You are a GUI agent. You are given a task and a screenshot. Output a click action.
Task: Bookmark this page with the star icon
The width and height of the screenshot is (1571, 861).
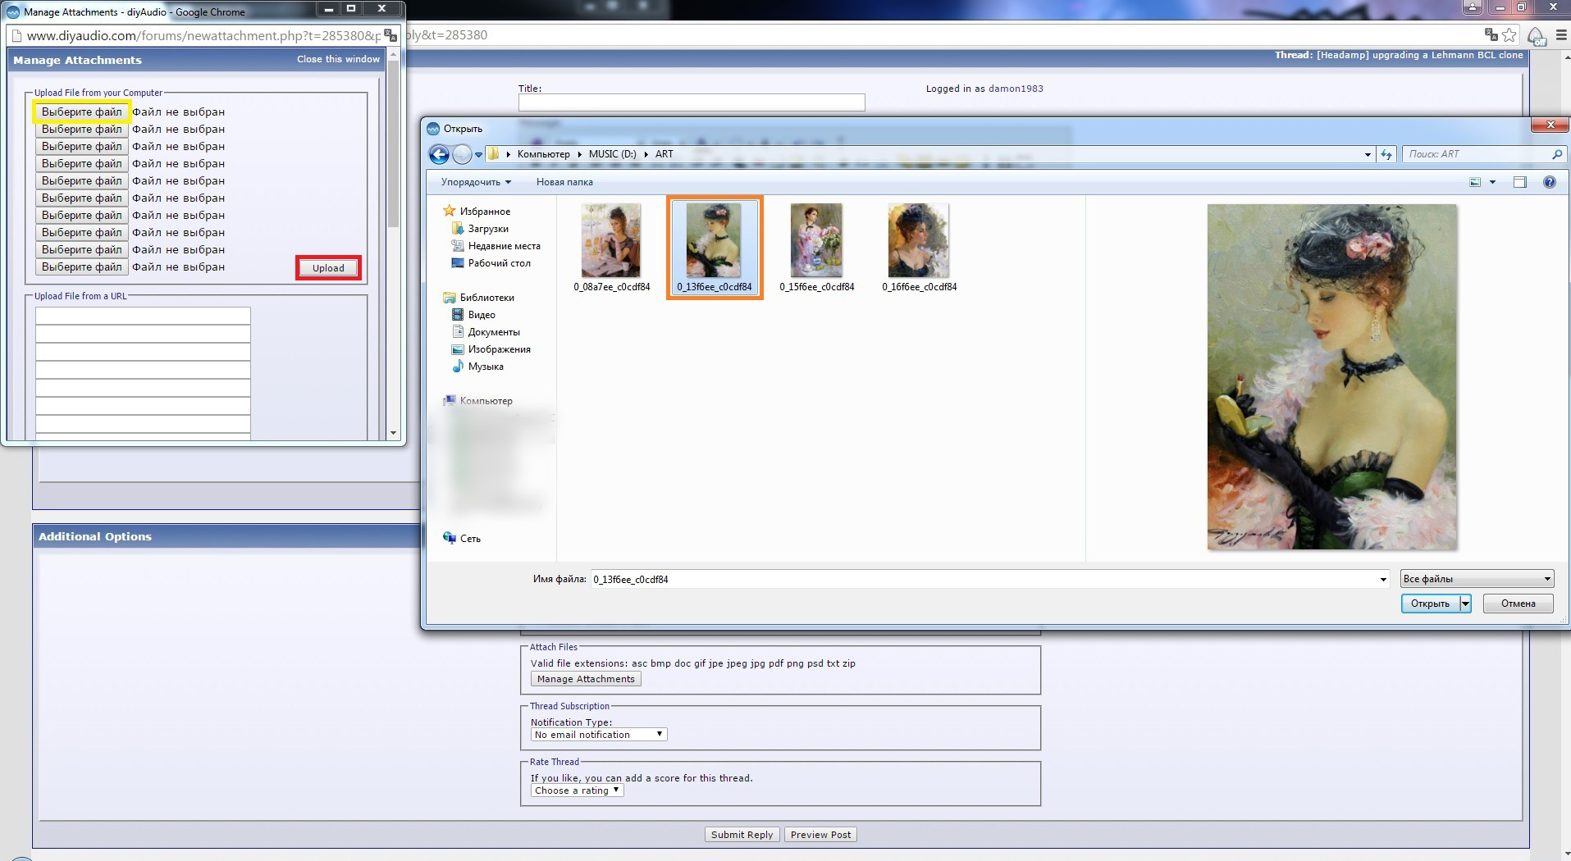point(1509,34)
